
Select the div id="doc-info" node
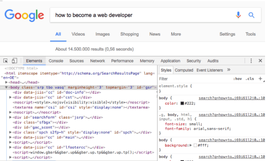click(56, 92)
